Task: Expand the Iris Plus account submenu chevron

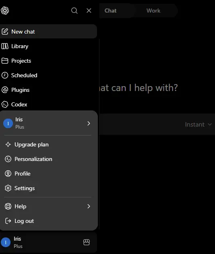Action: (89, 123)
